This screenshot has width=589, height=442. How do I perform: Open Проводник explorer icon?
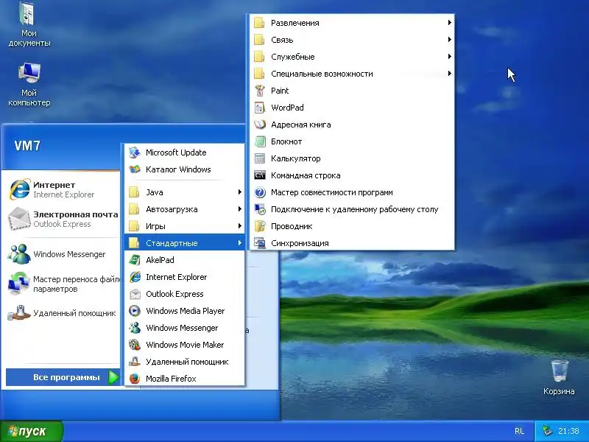tap(260, 226)
